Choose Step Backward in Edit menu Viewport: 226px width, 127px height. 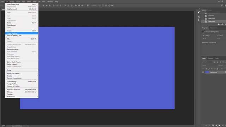[x=22, y=9]
